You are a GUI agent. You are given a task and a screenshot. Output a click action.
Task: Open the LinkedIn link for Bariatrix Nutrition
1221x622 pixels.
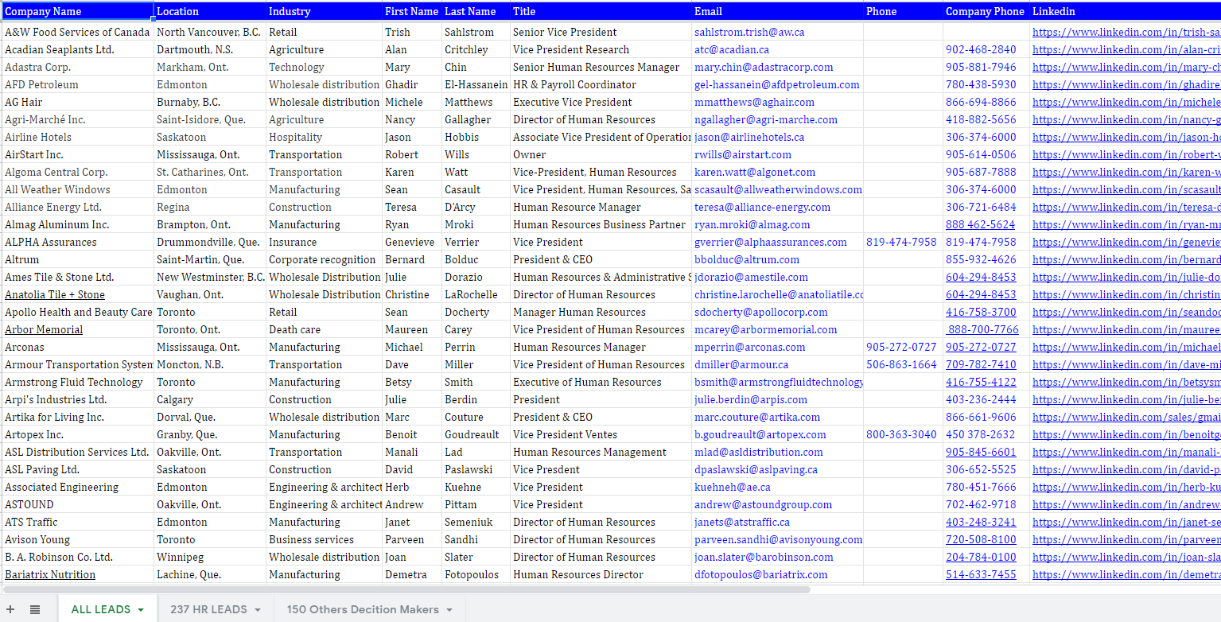pyautogui.click(x=1126, y=574)
